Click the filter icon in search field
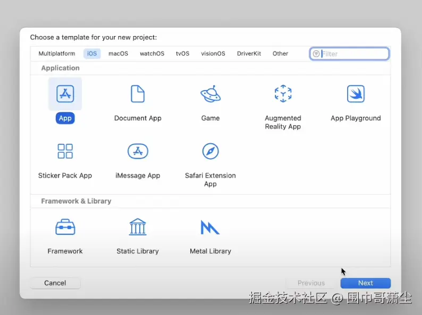 [316, 54]
